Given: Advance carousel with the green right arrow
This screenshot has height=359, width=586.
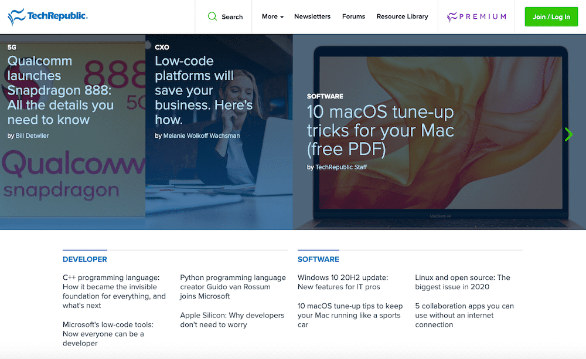Looking at the screenshot, I should click(568, 134).
